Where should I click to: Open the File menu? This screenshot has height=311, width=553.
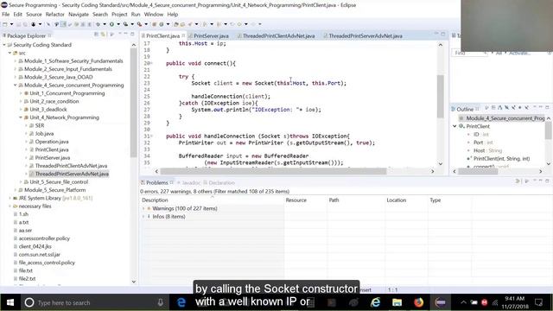6,15
